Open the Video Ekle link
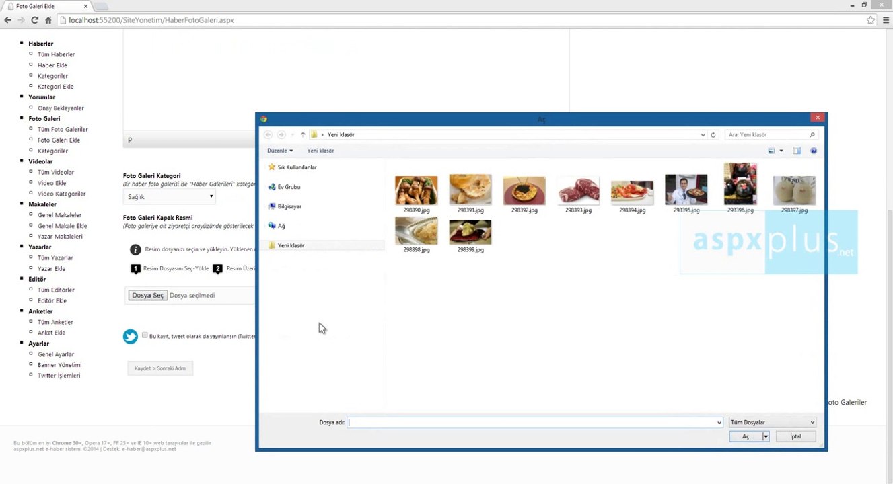The image size is (893, 484). 52,183
